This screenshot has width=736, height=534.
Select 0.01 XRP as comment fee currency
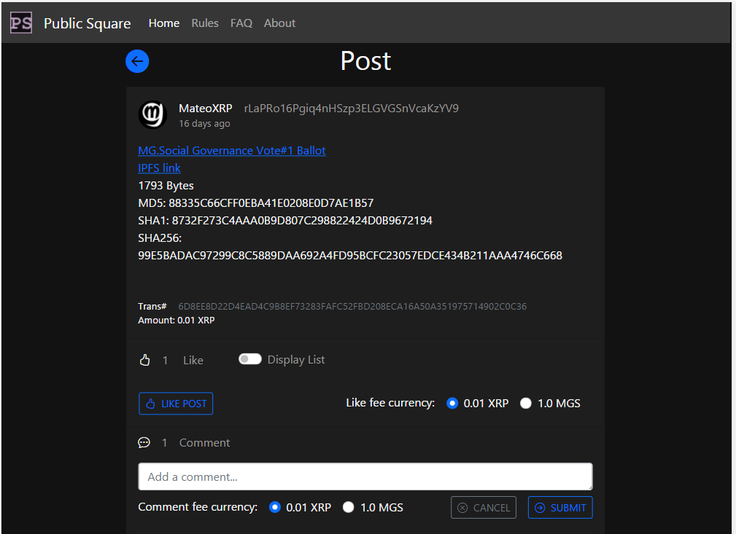tap(274, 507)
